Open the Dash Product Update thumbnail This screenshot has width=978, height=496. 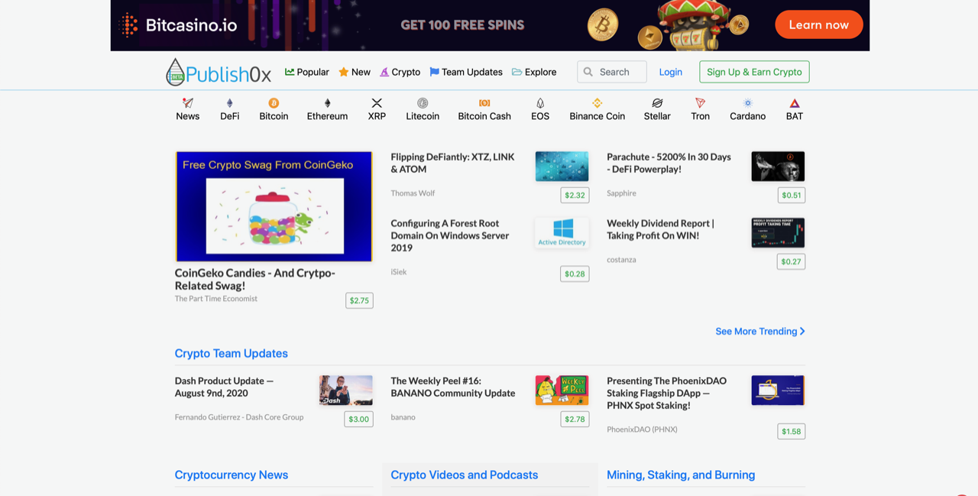coord(346,390)
